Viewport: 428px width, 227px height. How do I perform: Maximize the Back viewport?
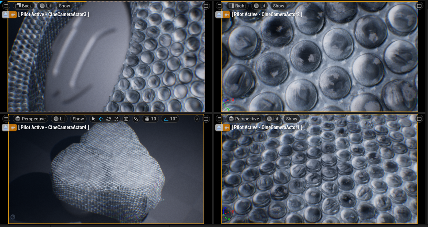[x=206, y=6]
